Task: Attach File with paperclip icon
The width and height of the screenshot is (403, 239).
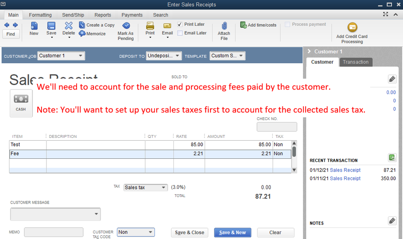Action: pos(224,31)
